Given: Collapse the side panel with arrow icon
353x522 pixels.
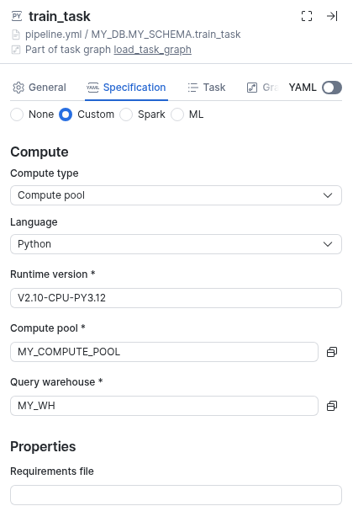Looking at the screenshot, I should [x=332, y=16].
